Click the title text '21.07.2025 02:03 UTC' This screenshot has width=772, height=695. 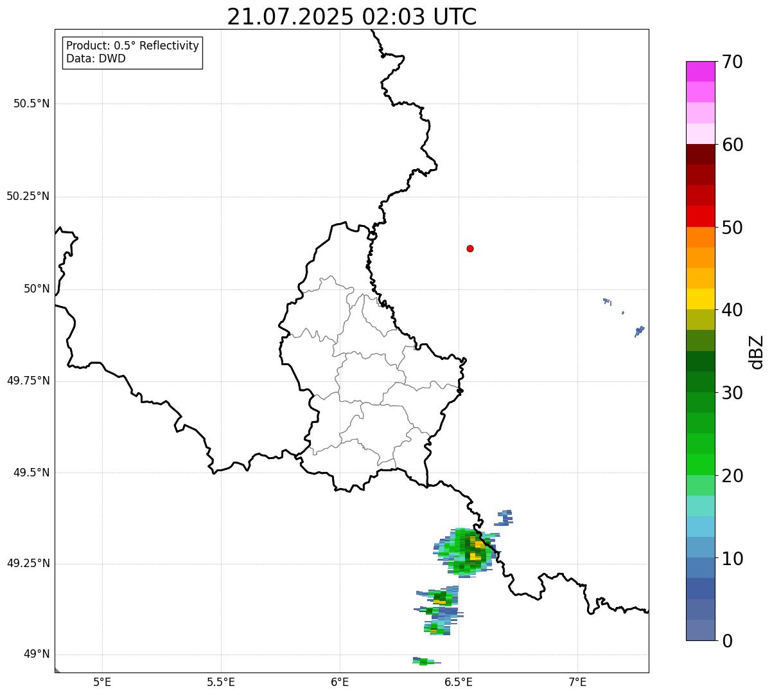[x=352, y=17]
